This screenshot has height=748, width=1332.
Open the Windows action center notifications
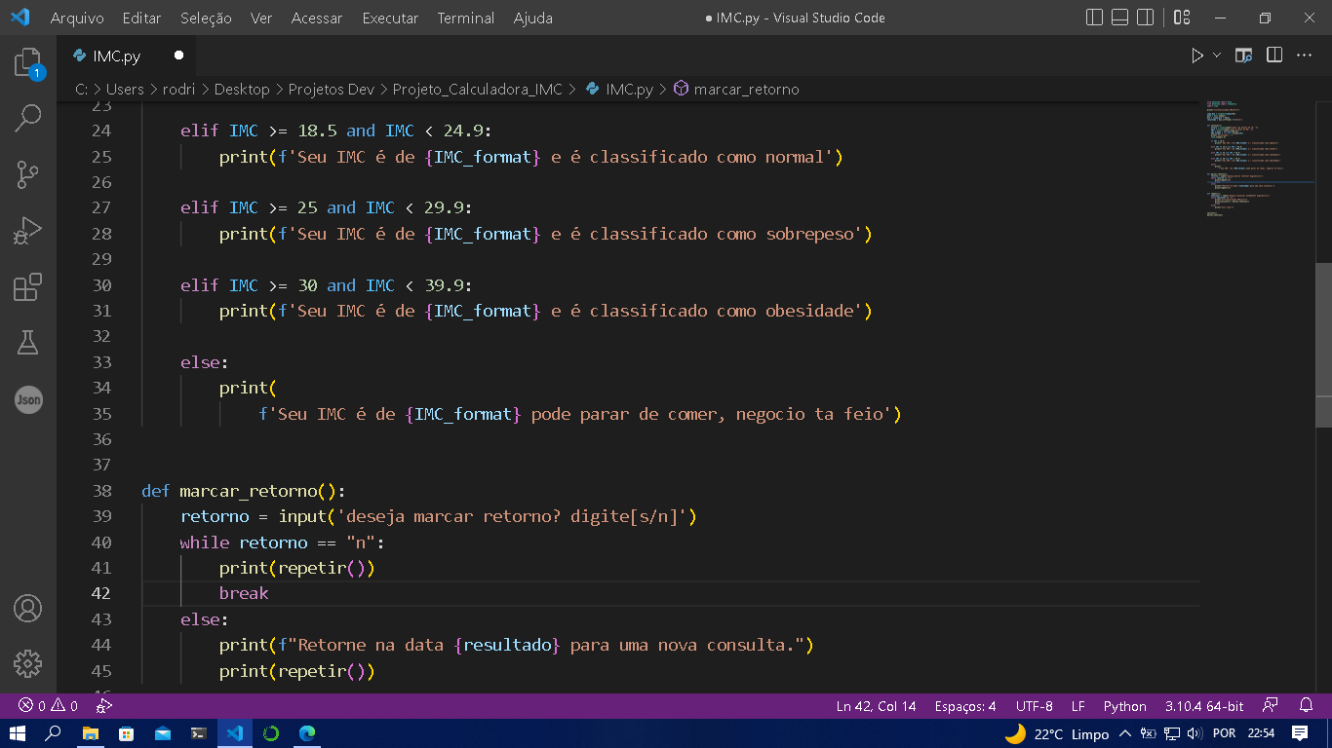(1300, 733)
